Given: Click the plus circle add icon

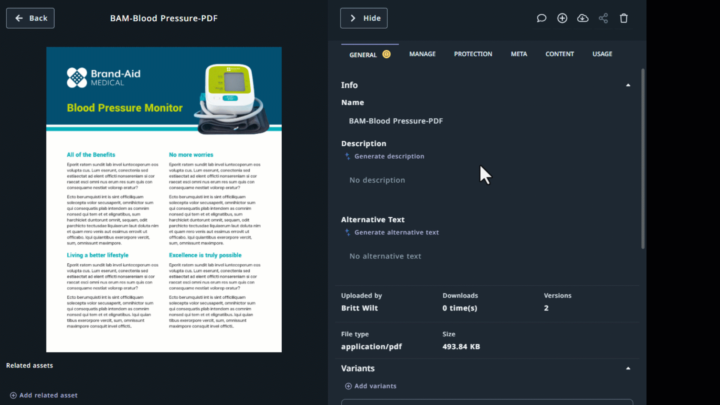Looking at the screenshot, I should pyautogui.click(x=562, y=18).
